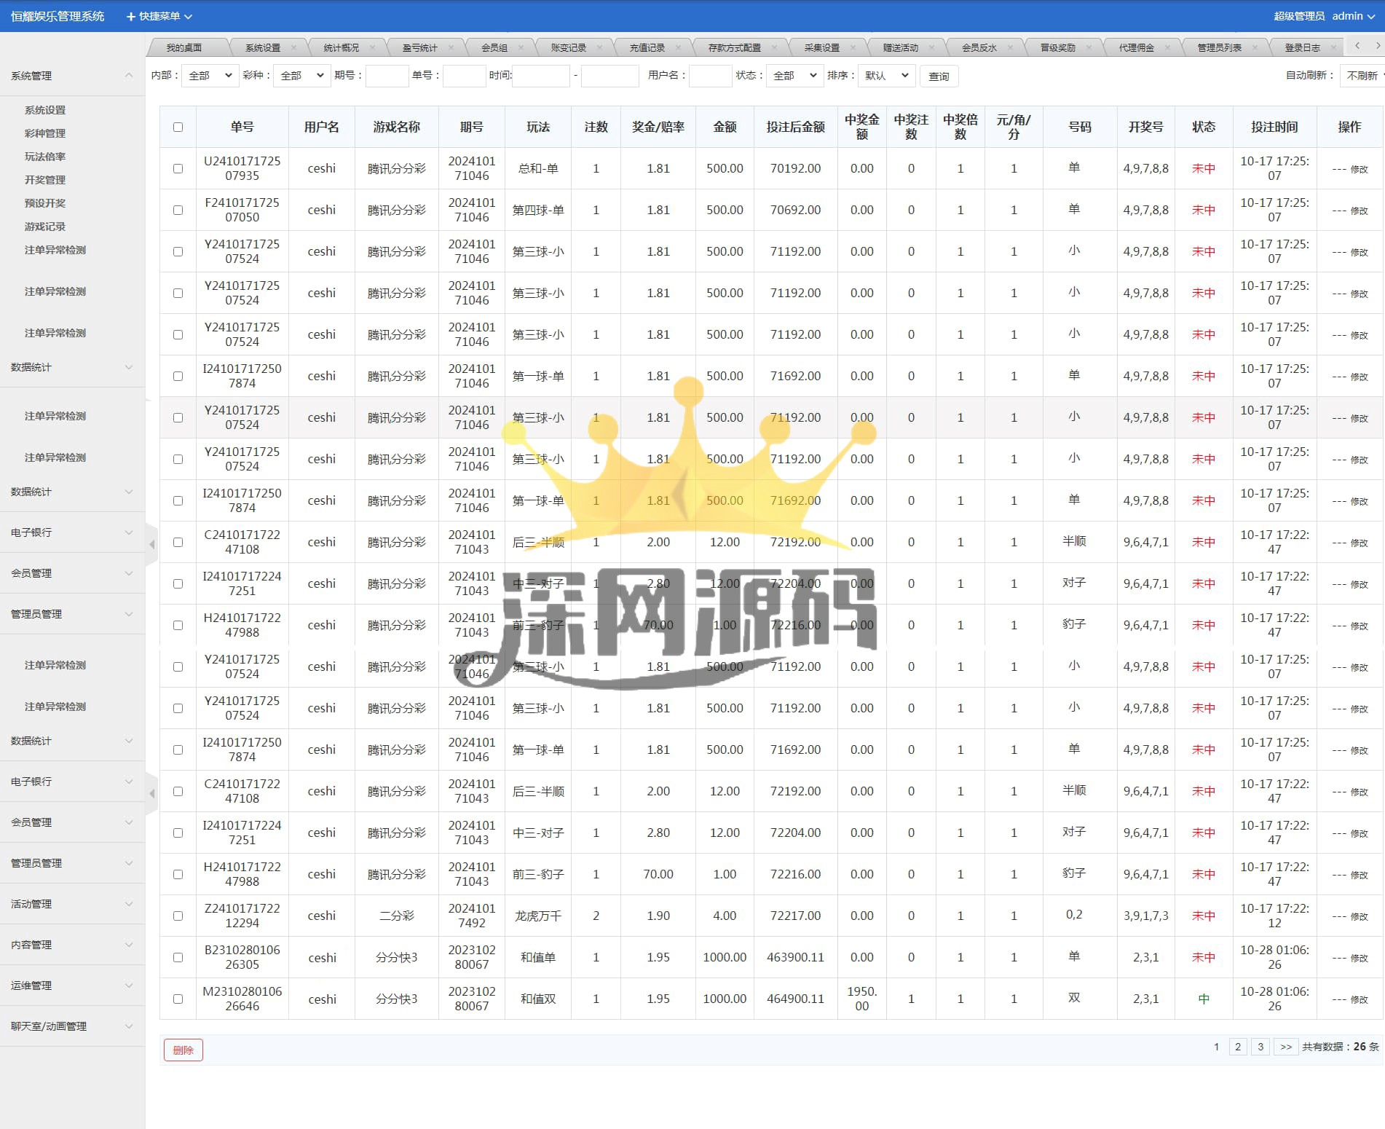
Task: Close the 系统设置 tab
Action: click(x=293, y=47)
